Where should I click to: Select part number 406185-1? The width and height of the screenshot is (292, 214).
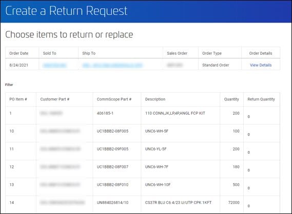point(105,113)
